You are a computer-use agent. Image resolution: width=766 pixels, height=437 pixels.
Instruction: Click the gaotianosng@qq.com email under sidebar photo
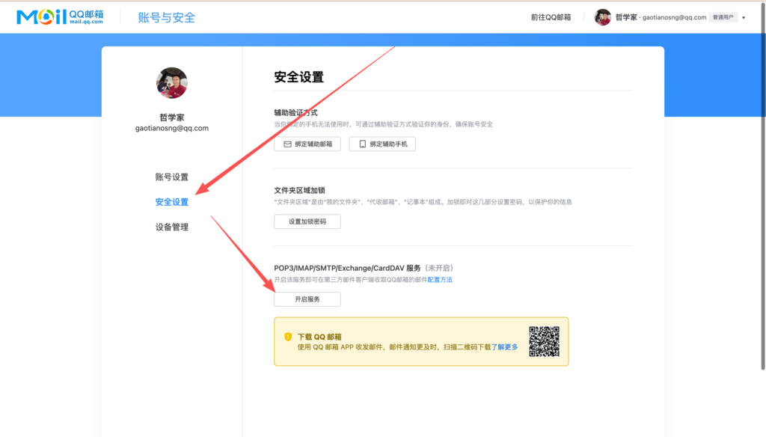[172, 128]
